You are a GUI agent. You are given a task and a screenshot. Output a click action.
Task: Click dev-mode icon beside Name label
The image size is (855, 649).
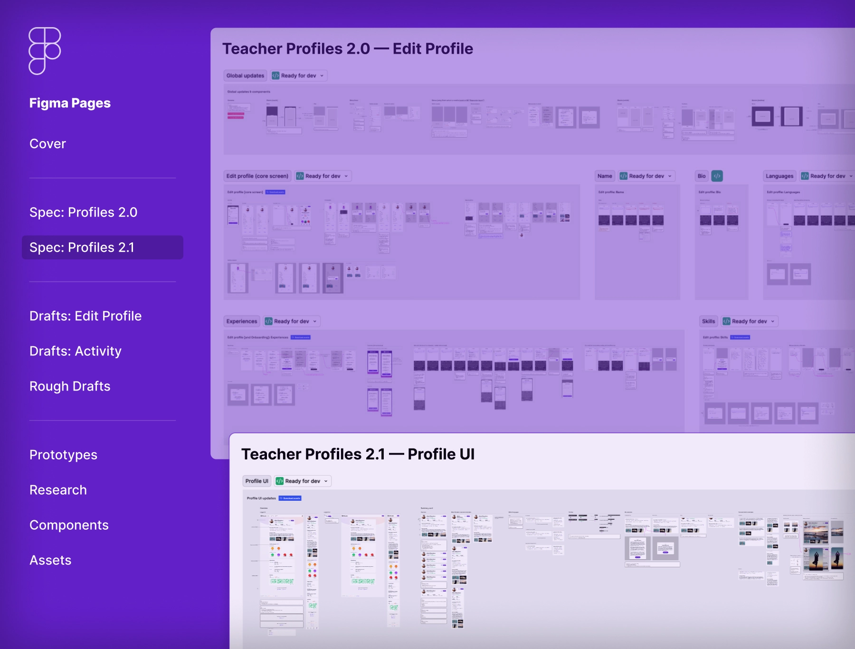(623, 176)
